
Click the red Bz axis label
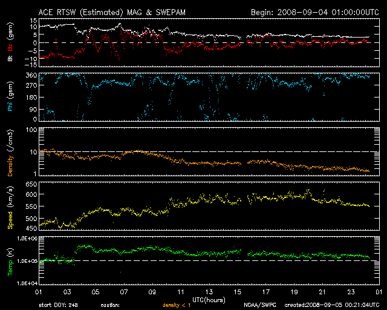9,46
